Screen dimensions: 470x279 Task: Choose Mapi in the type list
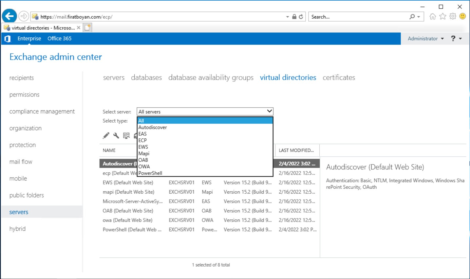click(x=205, y=153)
